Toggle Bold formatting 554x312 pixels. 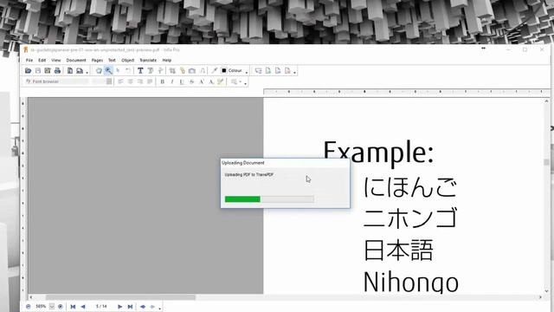162,81
